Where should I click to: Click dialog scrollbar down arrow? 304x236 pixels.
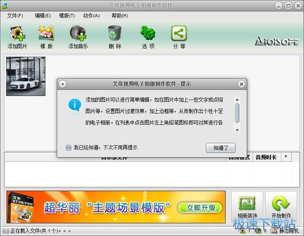point(237,130)
